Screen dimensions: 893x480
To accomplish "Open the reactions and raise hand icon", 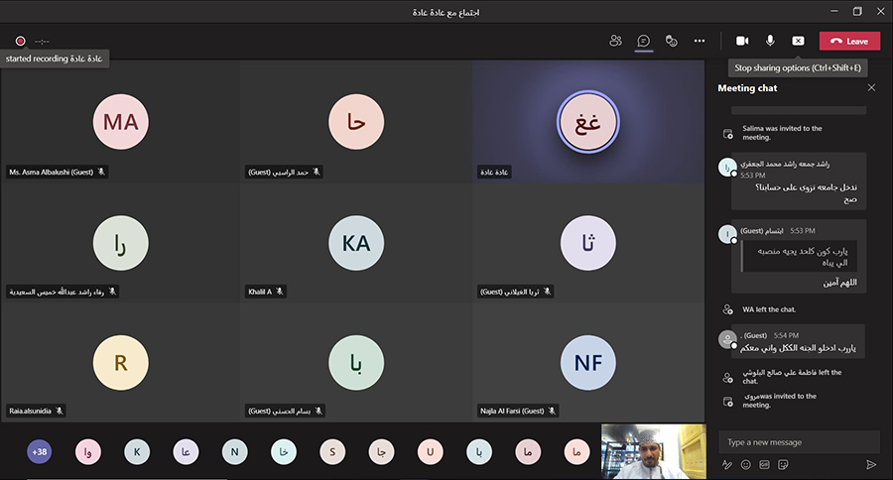I will (x=672, y=41).
